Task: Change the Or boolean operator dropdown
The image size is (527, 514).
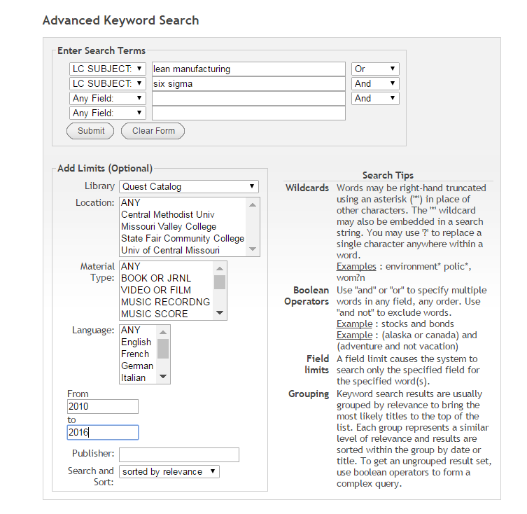Action: 375,69
